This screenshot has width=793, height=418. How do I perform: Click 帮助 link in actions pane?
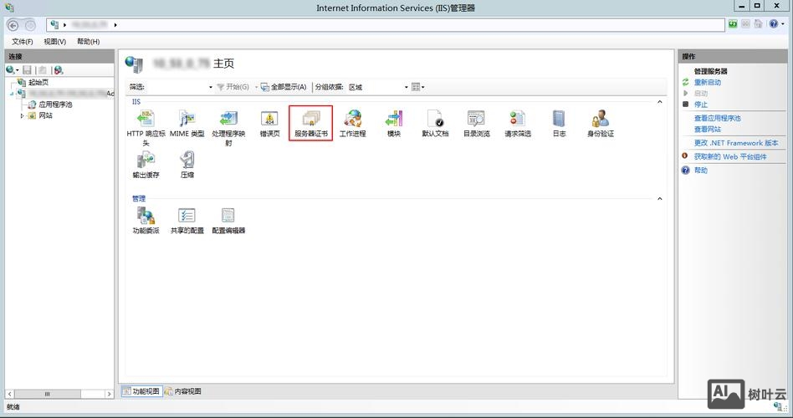701,171
